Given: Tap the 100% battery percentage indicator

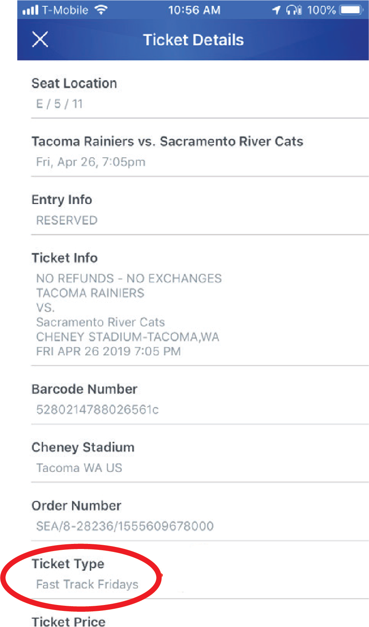Looking at the screenshot, I should point(322,10).
